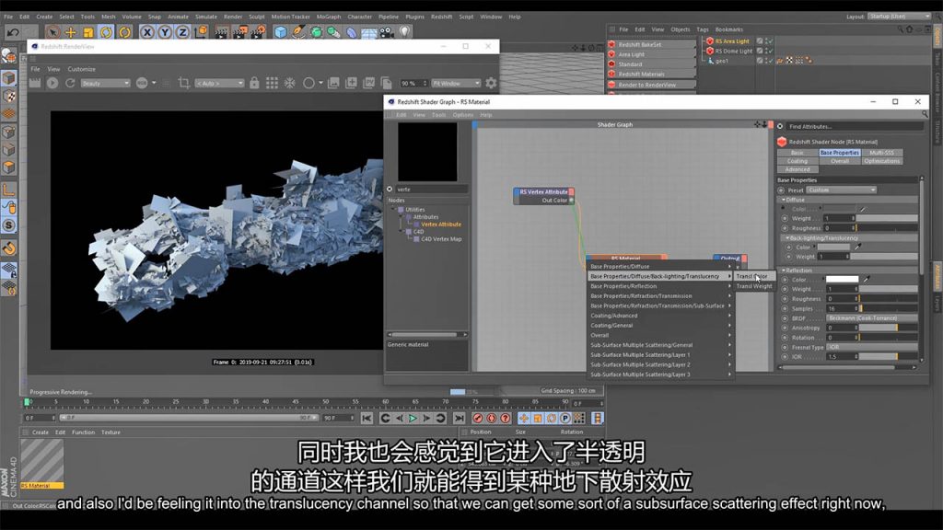Open the floor grid environment objects icon
943x530 pixels.
368,32
